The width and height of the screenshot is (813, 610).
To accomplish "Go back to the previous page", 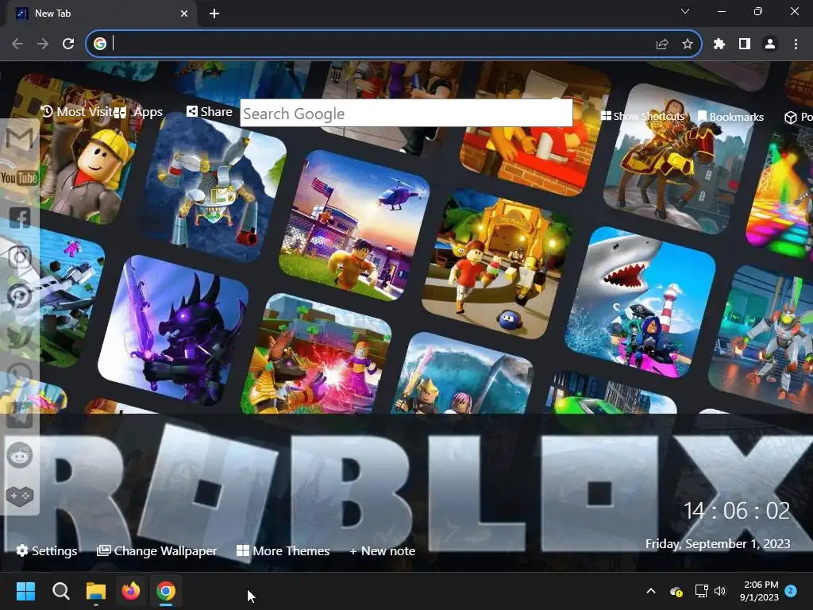I will pyautogui.click(x=17, y=44).
